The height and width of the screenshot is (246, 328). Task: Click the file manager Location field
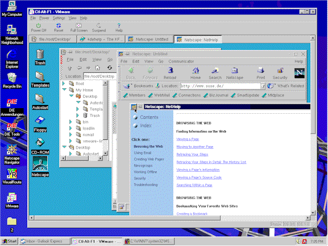pyautogui.click(x=99, y=76)
